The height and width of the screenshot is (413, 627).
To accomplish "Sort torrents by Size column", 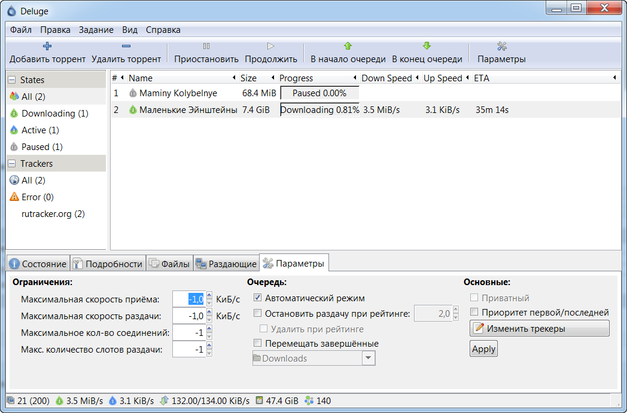I will (257, 78).
